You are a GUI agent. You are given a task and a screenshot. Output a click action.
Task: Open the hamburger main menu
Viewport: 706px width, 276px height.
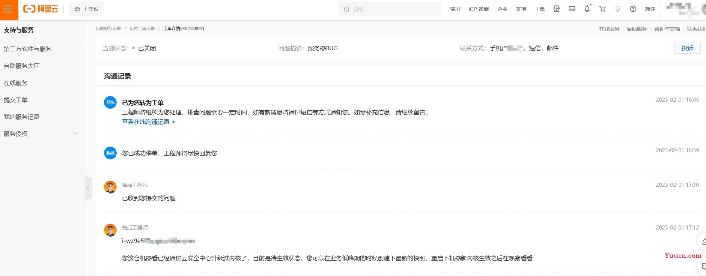8,9
